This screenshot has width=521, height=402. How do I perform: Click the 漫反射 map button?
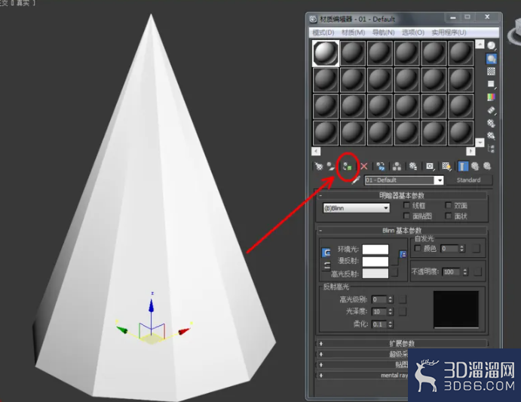(394, 262)
